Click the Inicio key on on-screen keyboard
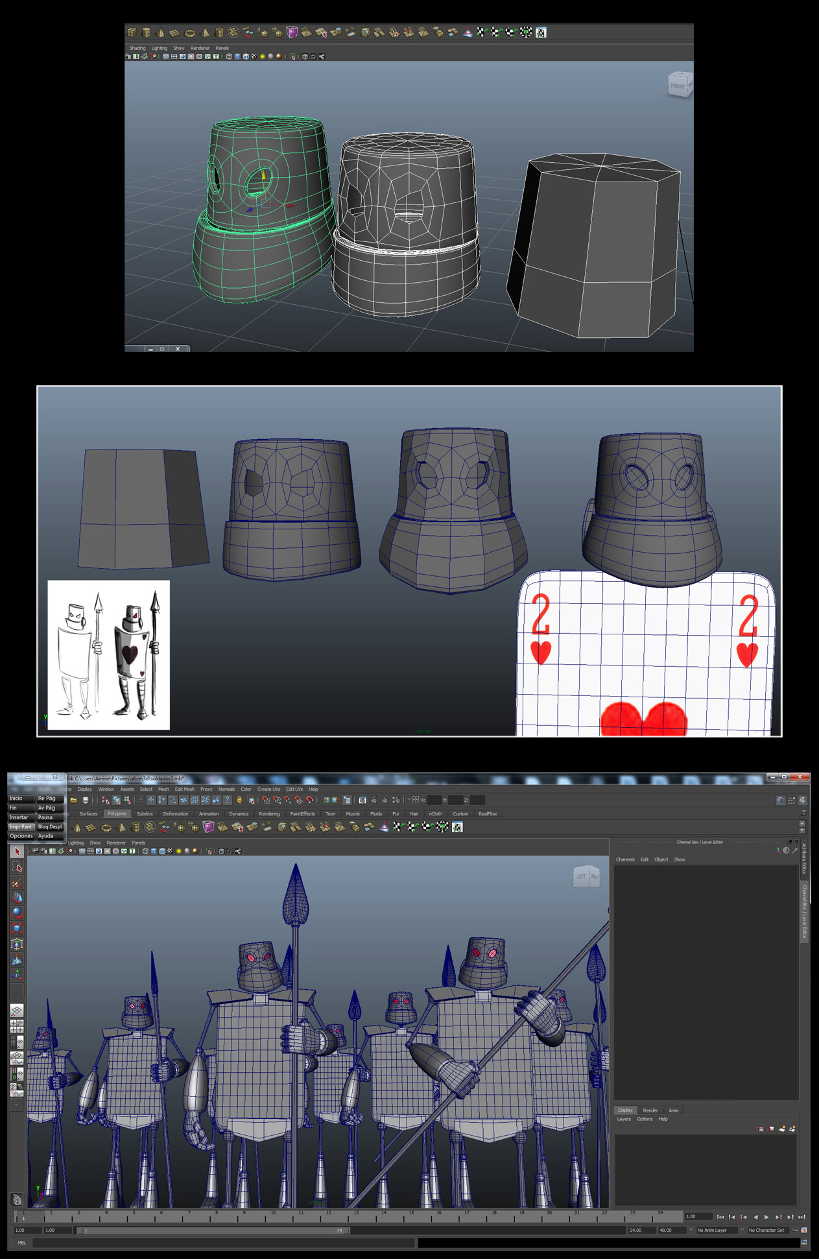The height and width of the screenshot is (1259, 819). pyautogui.click(x=21, y=798)
